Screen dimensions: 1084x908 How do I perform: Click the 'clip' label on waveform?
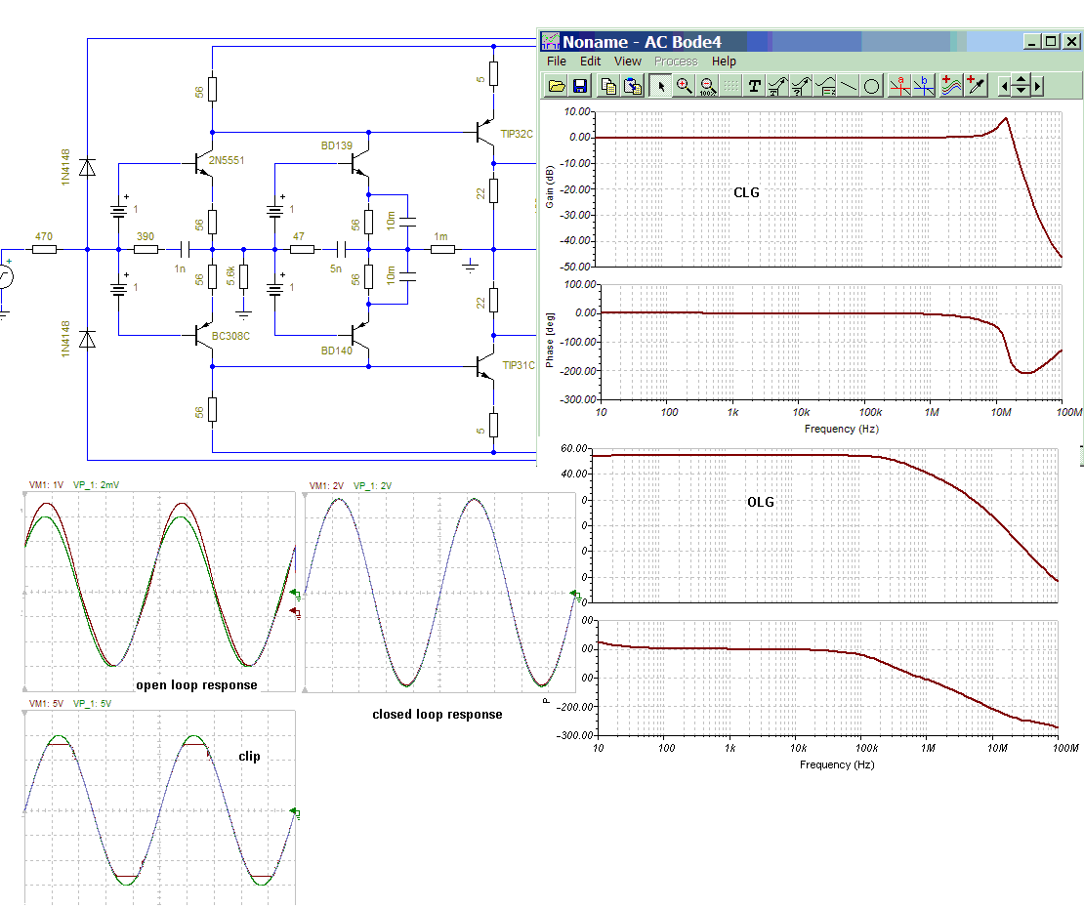[x=250, y=756]
